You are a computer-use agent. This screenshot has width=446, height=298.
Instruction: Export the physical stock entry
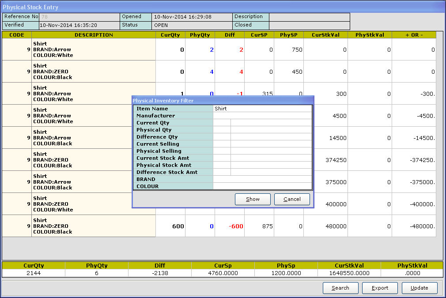pos(380,288)
